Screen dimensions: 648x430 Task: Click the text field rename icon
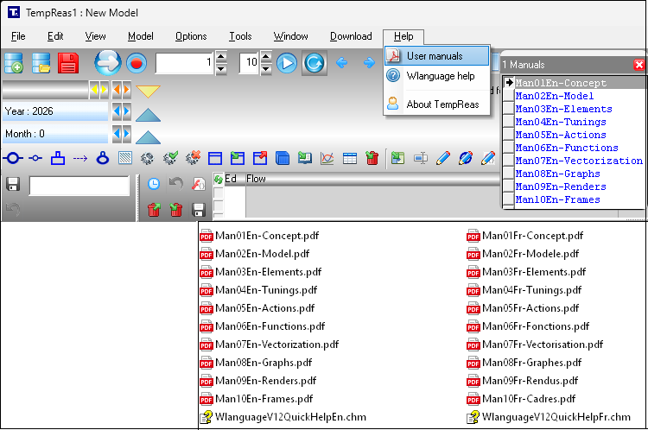click(421, 158)
